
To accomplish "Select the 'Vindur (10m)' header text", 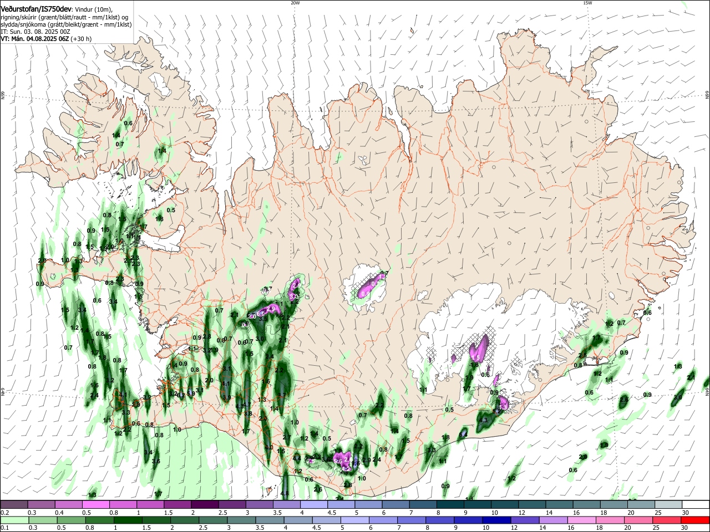I will tap(94, 10).
